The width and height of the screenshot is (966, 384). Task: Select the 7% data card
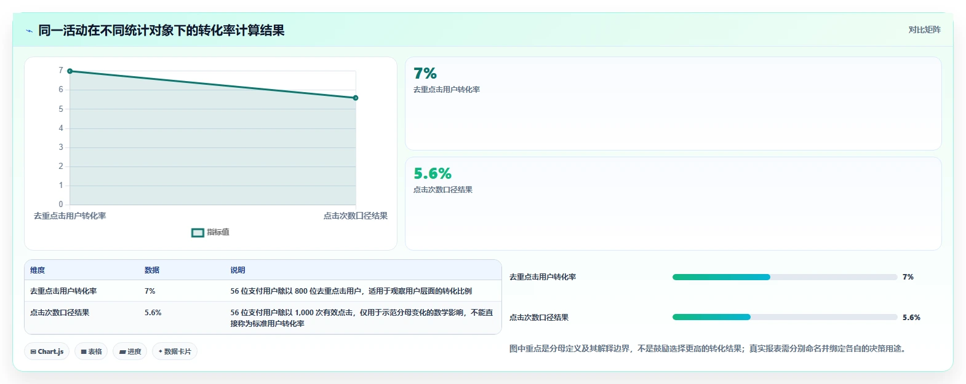click(673, 103)
